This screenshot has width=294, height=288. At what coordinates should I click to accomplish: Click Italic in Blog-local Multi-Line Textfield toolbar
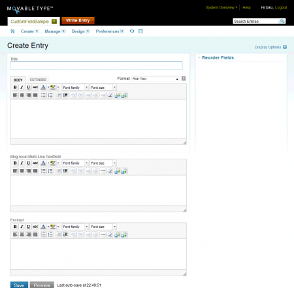click(x=22, y=163)
